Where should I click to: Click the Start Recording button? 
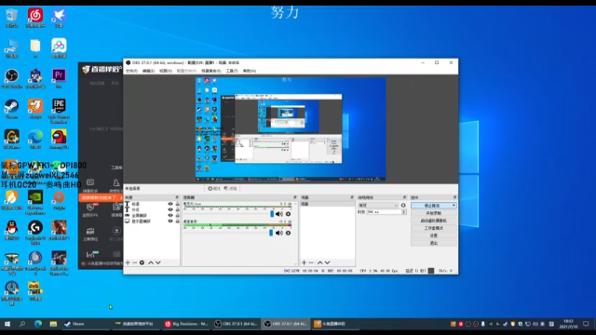point(434,213)
